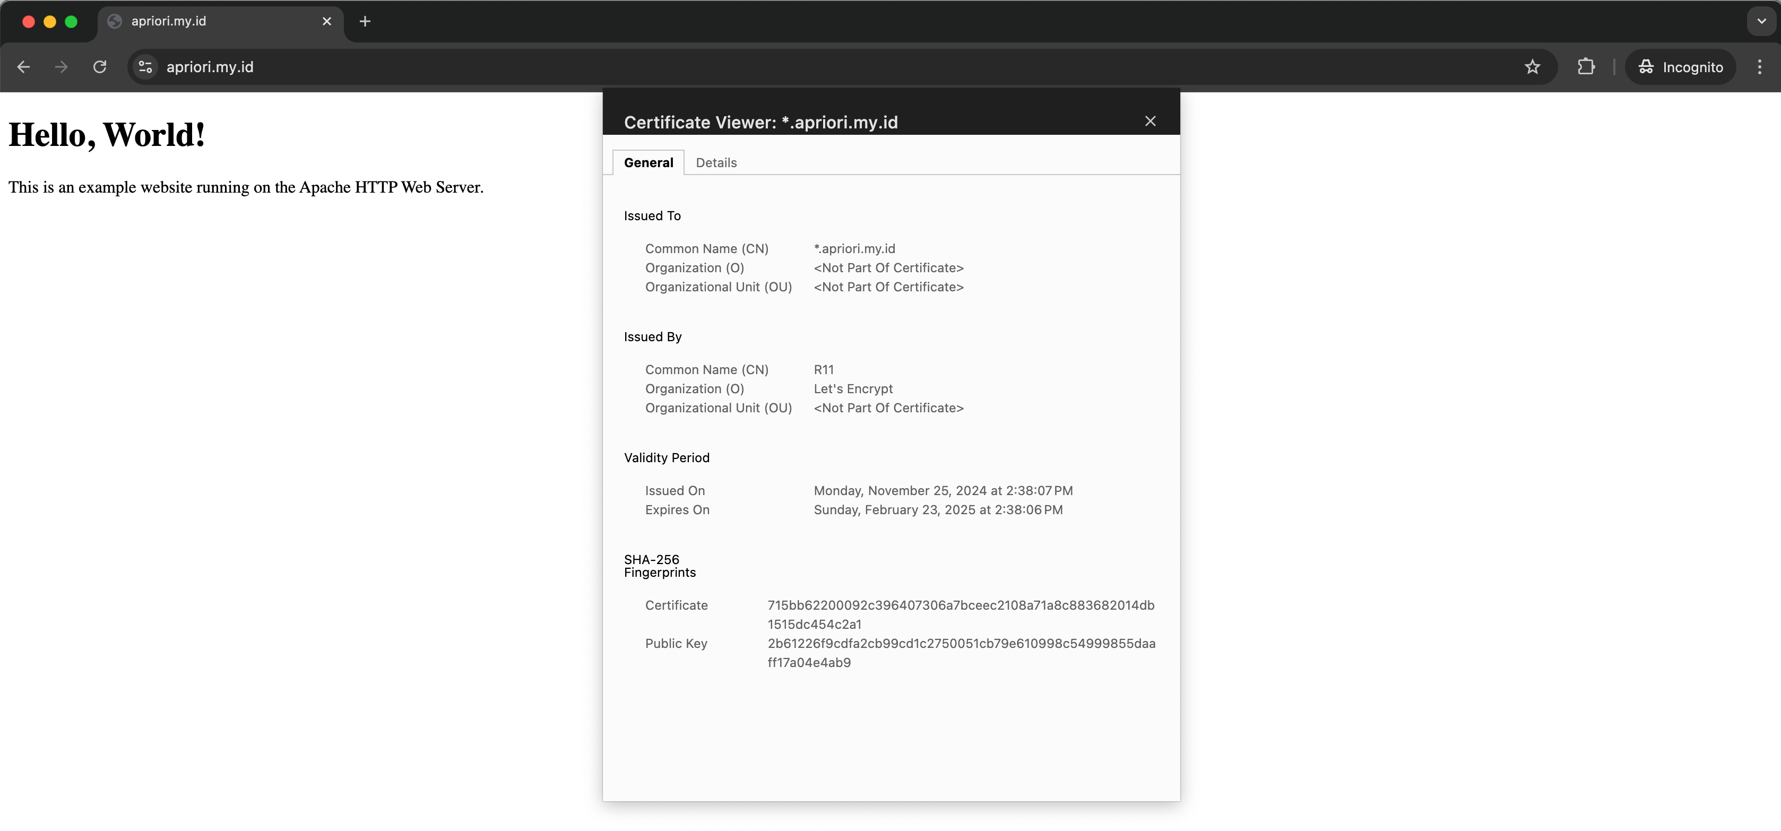Click the Apache HTTP Web Server paragraph
The image size is (1781, 831).
pos(246,187)
